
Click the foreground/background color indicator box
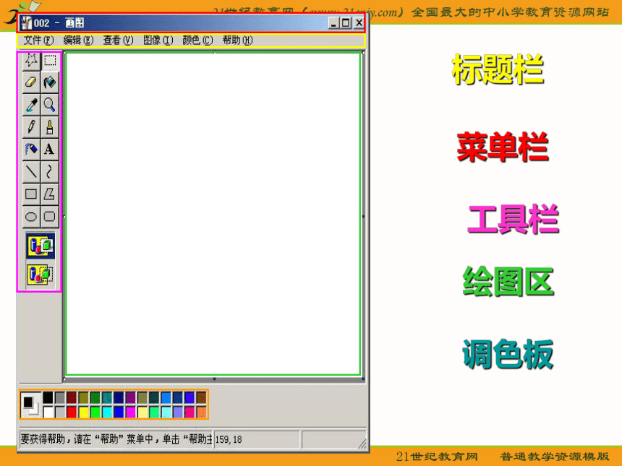click(x=31, y=405)
